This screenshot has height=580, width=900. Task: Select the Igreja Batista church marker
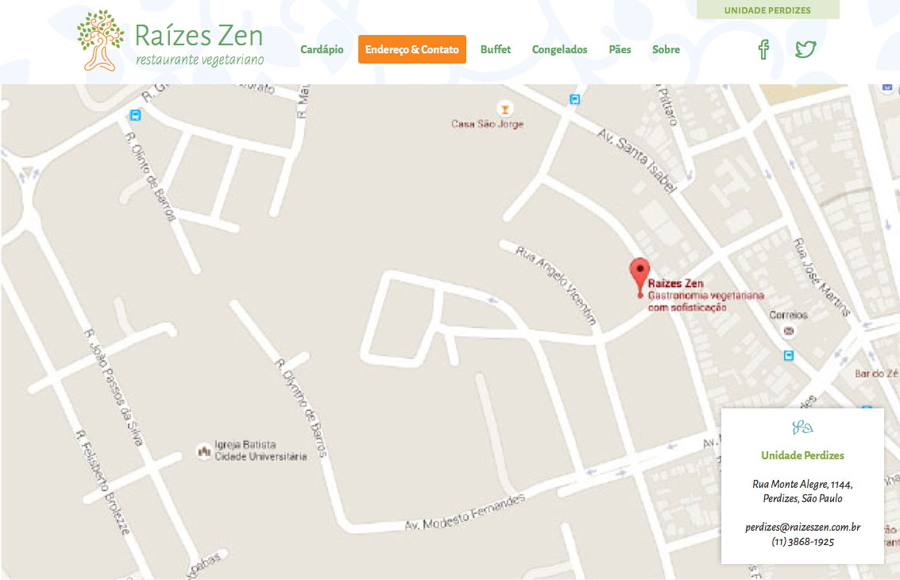point(204,451)
